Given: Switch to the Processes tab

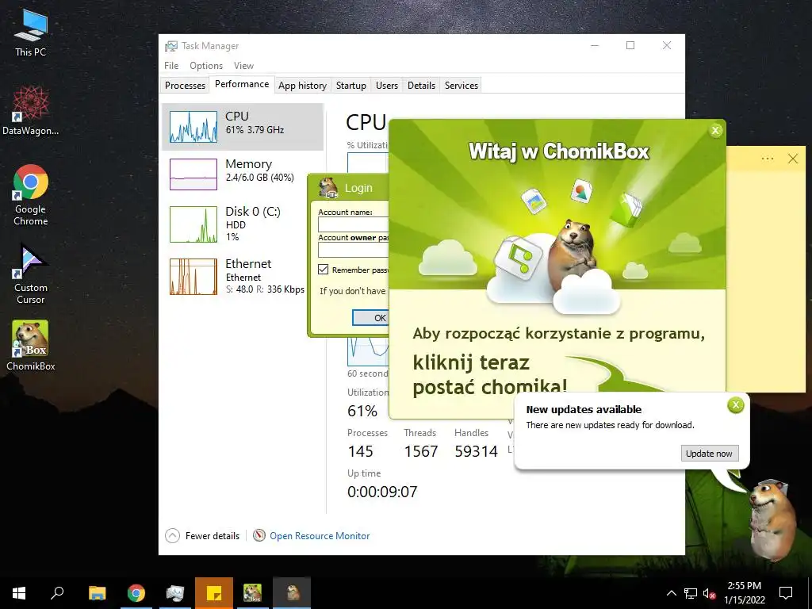Looking at the screenshot, I should (185, 86).
